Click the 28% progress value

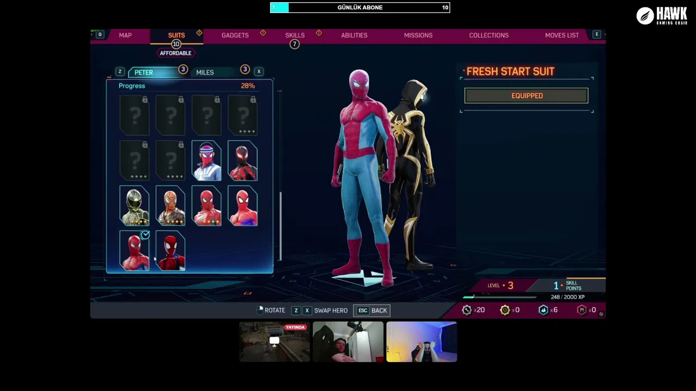pos(247,86)
